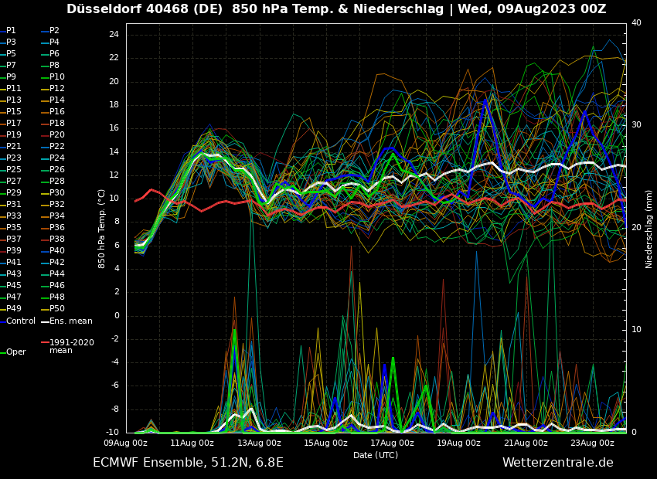Click the Oper legend entry
This screenshot has width=657, height=479.
click(16, 352)
